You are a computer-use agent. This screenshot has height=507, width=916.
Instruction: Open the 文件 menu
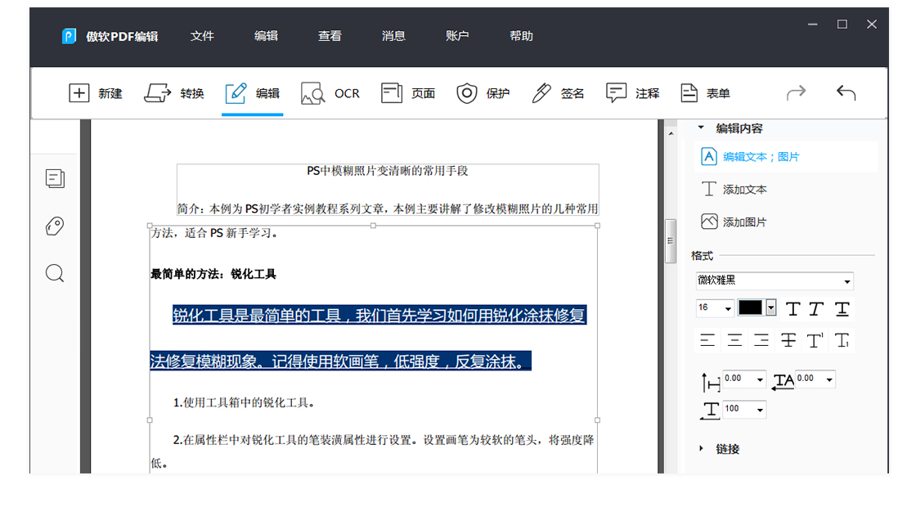tap(202, 36)
